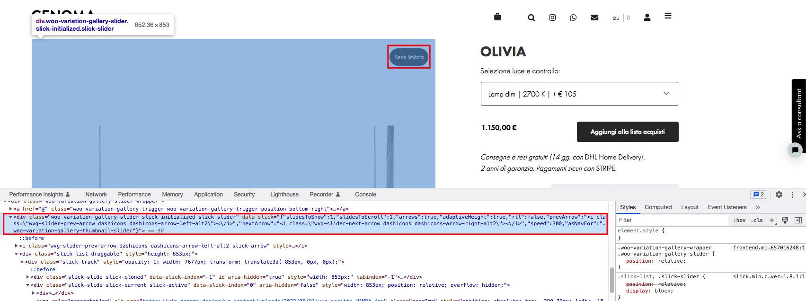Open slick.min.c…ver=1.8.1:1 stylesheet link
Image resolution: width=806 pixels, height=301 pixels.
[769, 276]
